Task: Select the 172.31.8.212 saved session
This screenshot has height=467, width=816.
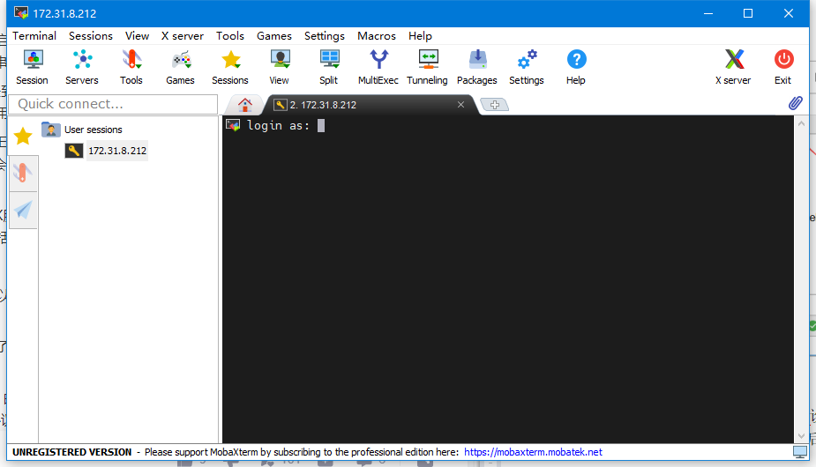Action: [x=116, y=151]
